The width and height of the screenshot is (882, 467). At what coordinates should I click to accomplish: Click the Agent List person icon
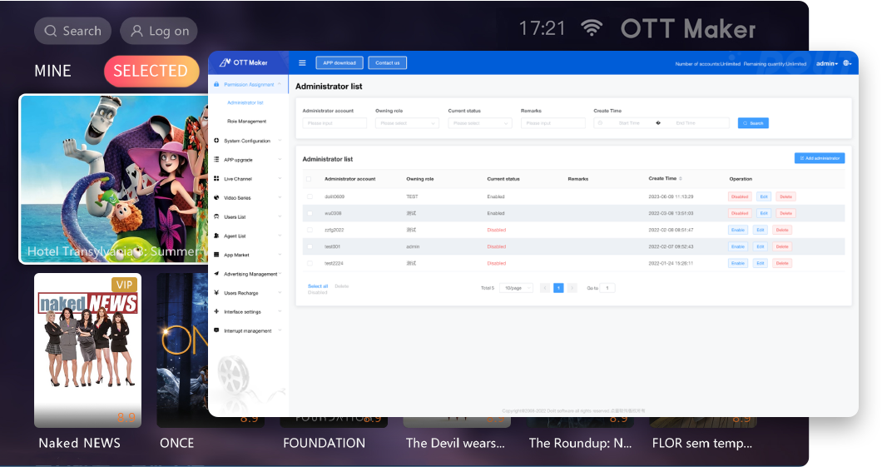click(216, 236)
